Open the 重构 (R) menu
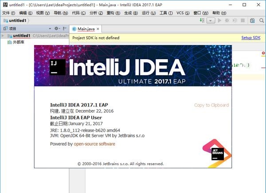Screen dimensions: 266x193 coord(113,13)
